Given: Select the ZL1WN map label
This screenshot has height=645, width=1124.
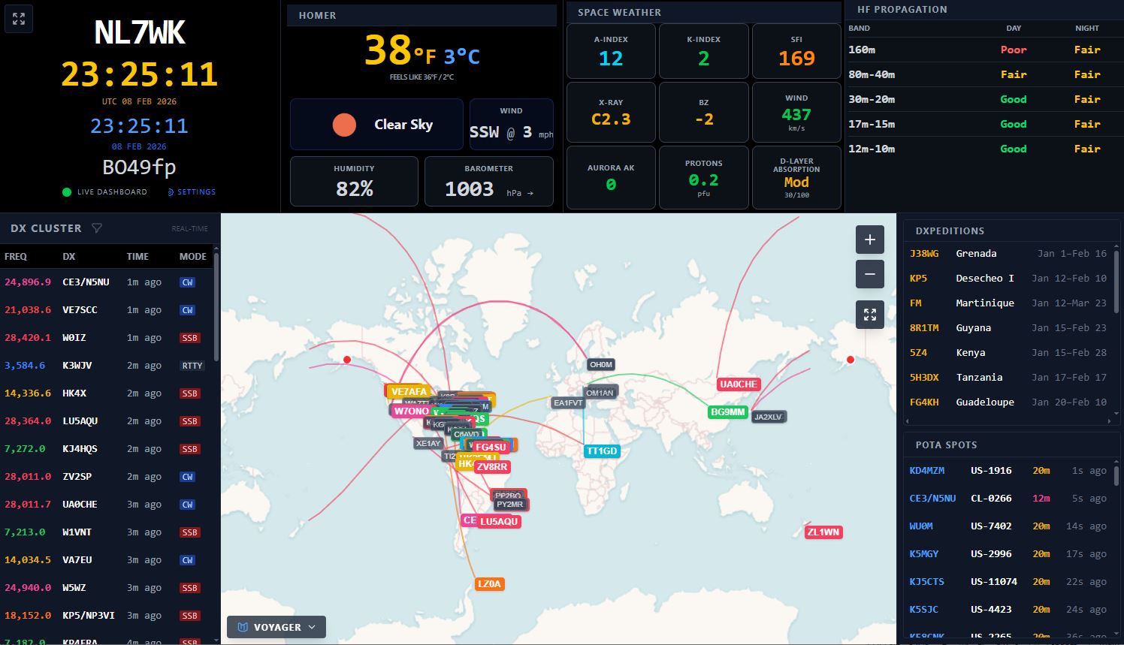Looking at the screenshot, I should point(823,532).
